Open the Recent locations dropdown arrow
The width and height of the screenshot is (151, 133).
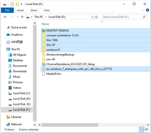coord(18,17)
